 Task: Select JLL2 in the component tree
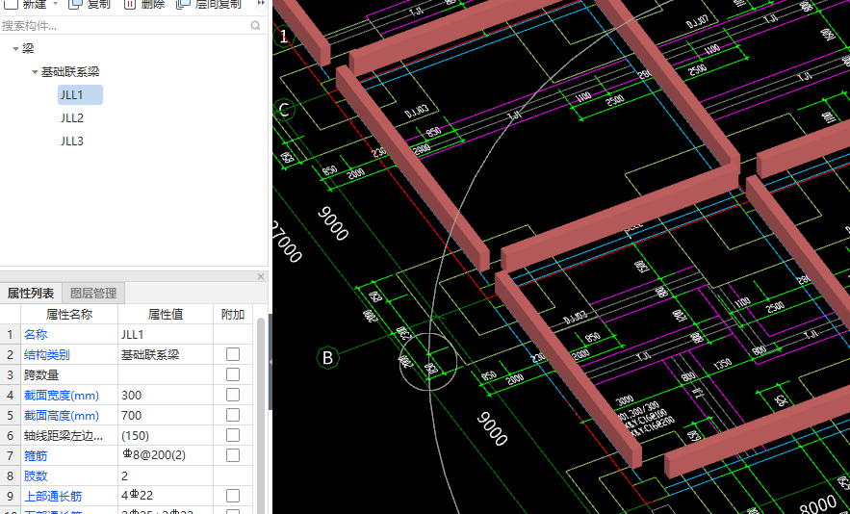point(72,118)
